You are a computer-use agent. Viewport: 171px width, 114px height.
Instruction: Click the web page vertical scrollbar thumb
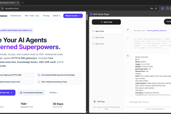click(87, 17)
